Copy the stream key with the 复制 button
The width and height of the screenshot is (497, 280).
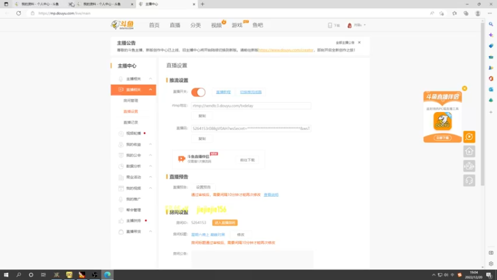pyautogui.click(x=202, y=139)
